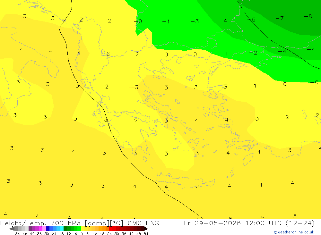Pick the bright yellow legend swatch above 0

tap(82, 229)
